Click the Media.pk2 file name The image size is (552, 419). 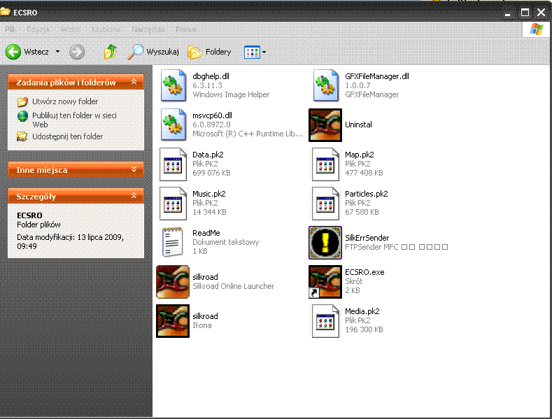pyautogui.click(x=362, y=311)
